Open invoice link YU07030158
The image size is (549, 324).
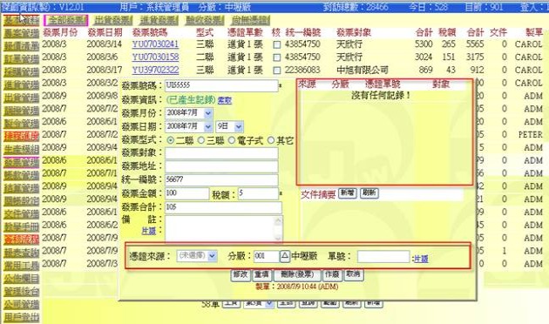[155, 57]
